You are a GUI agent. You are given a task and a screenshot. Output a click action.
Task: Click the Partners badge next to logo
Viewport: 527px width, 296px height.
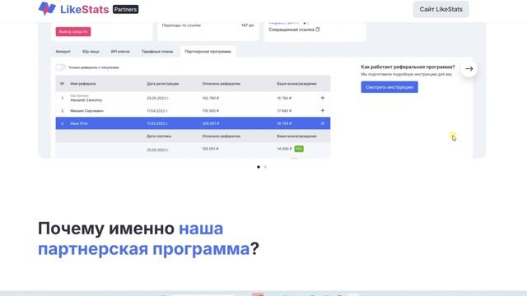[x=125, y=9]
